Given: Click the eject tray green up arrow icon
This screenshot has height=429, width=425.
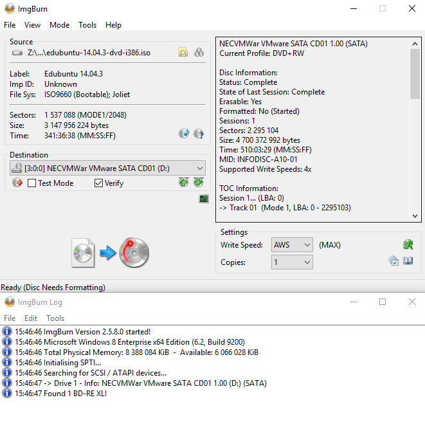Looking at the screenshot, I should click(183, 182).
